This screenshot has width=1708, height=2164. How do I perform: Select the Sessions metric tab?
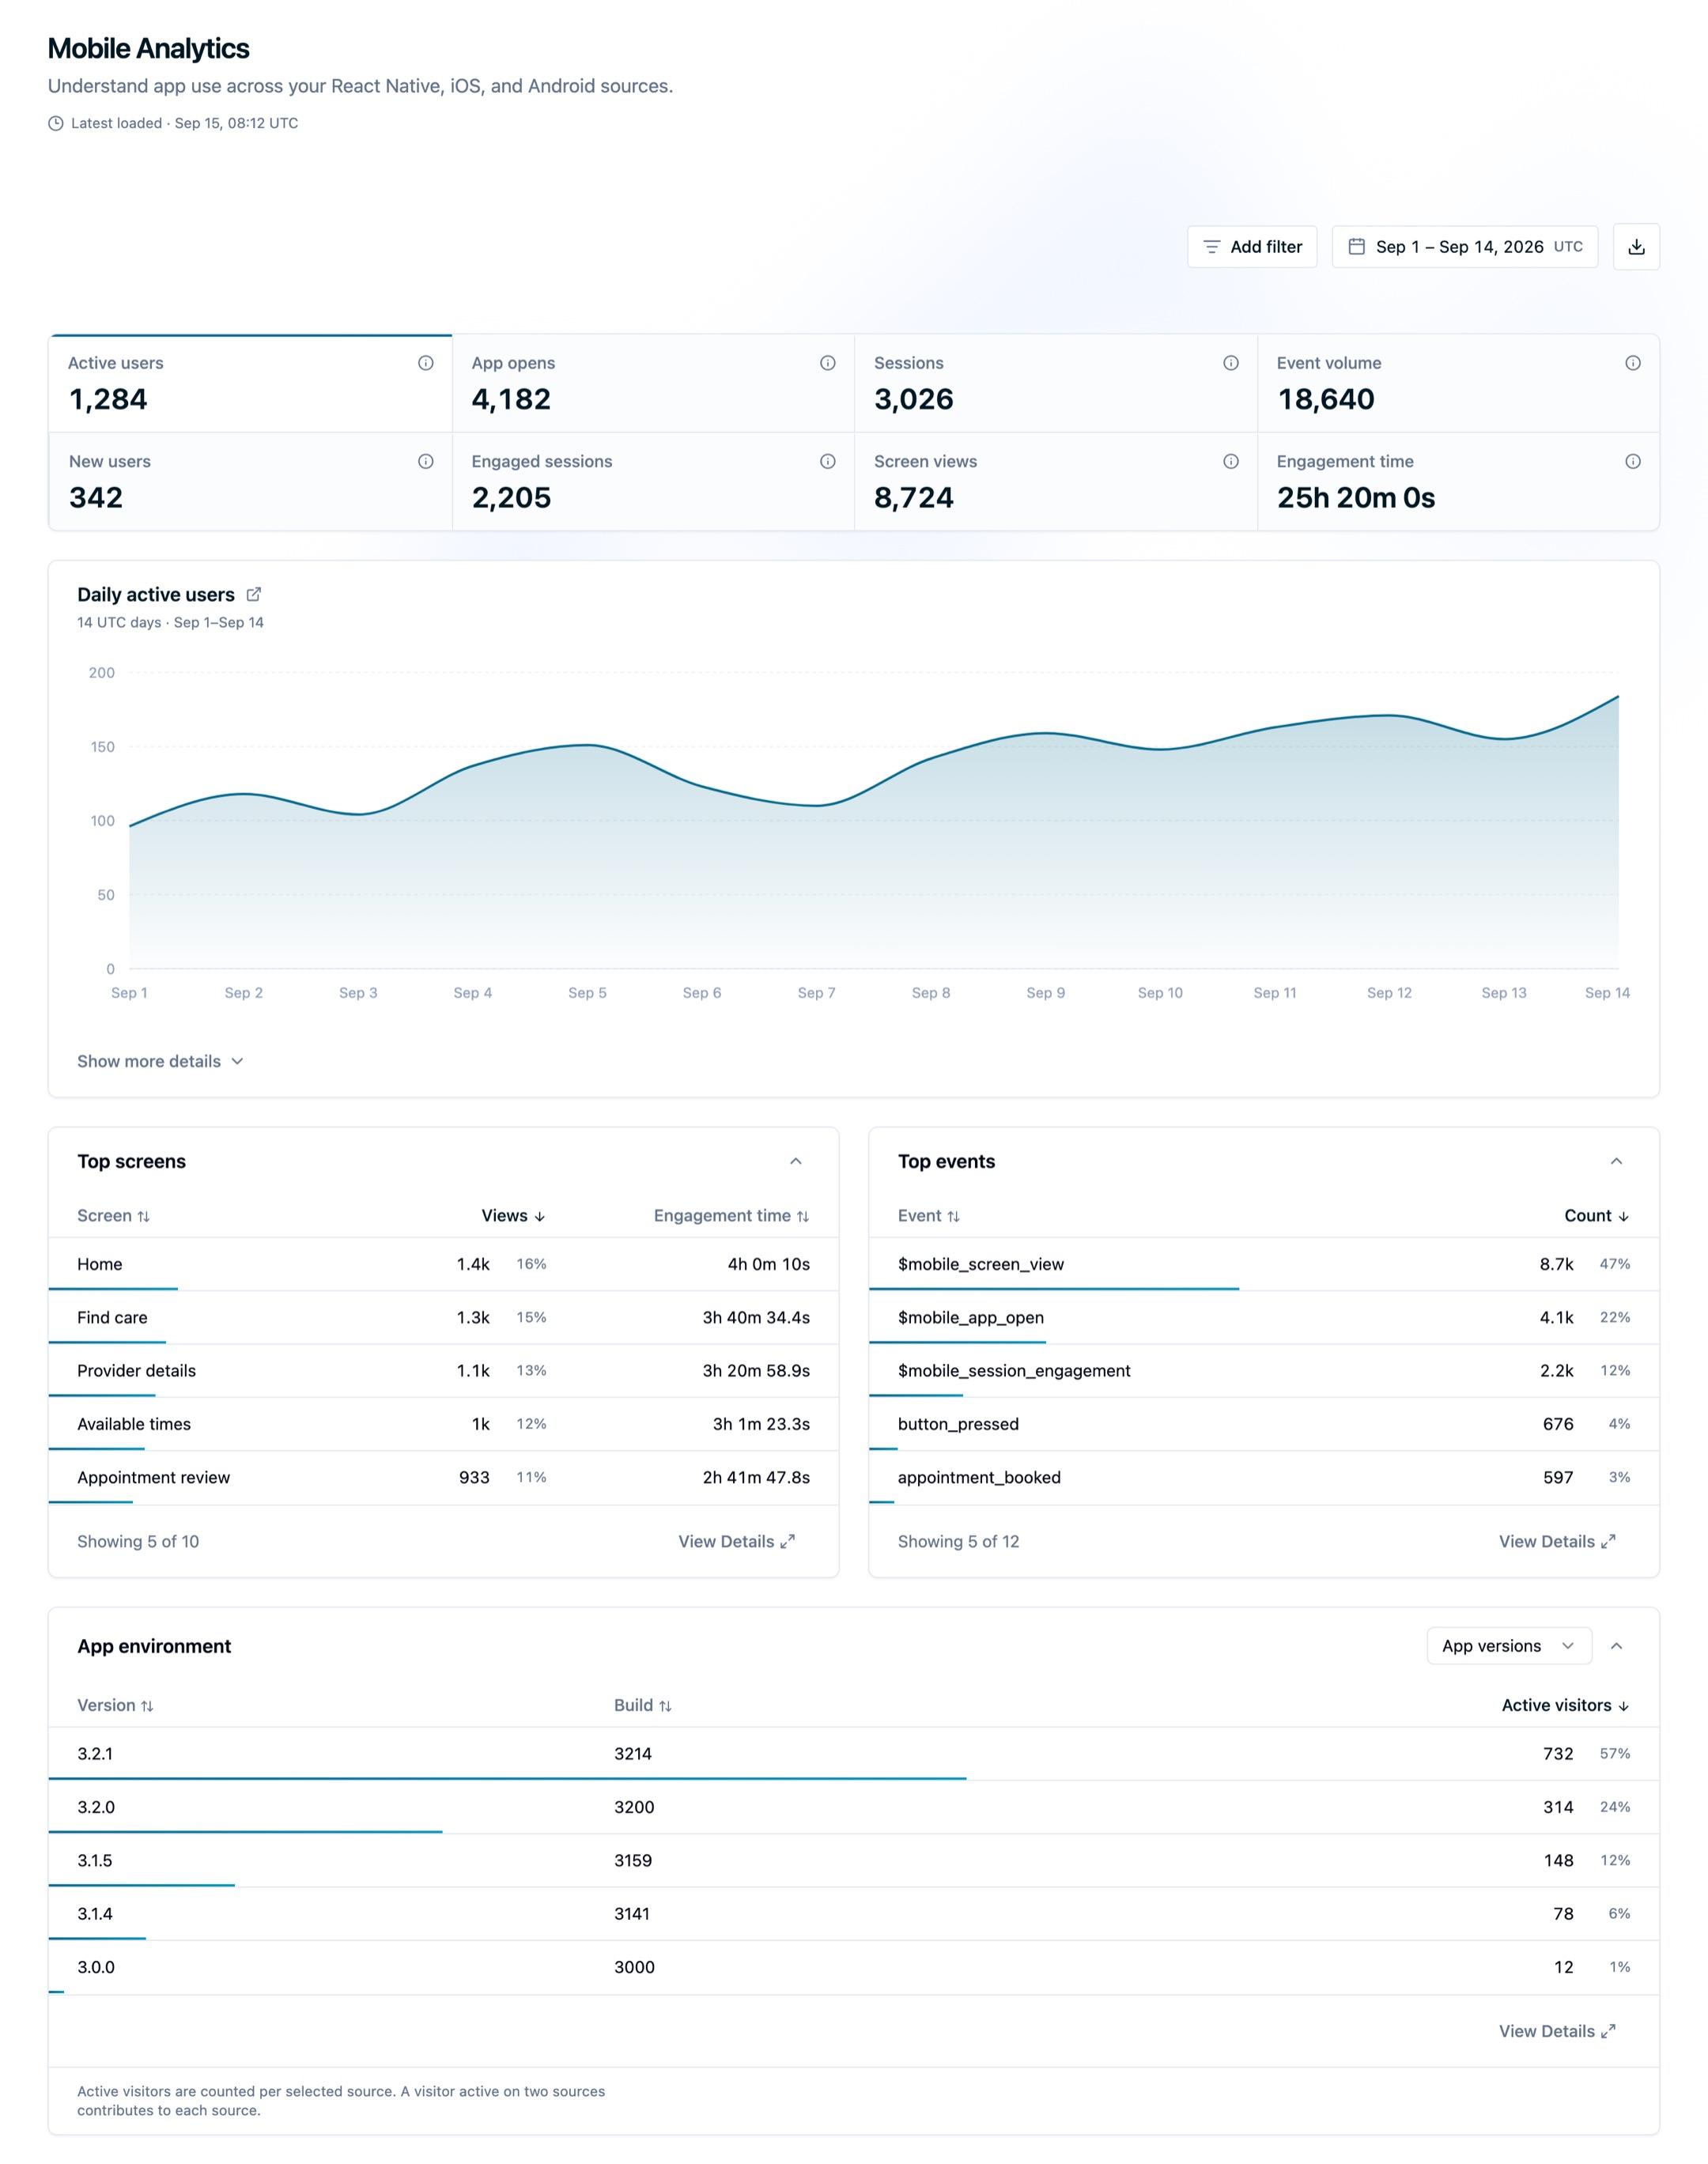(x=1056, y=384)
